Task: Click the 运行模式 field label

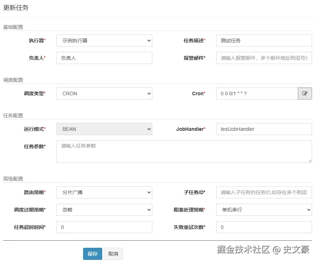Action: (x=35, y=129)
